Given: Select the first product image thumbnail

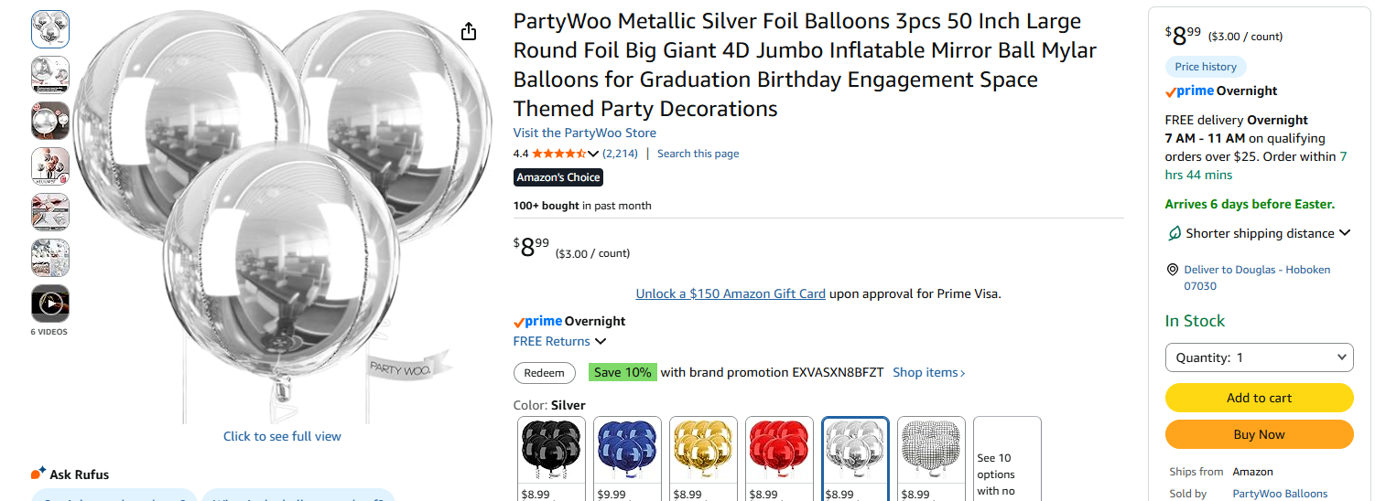Looking at the screenshot, I should (x=50, y=29).
